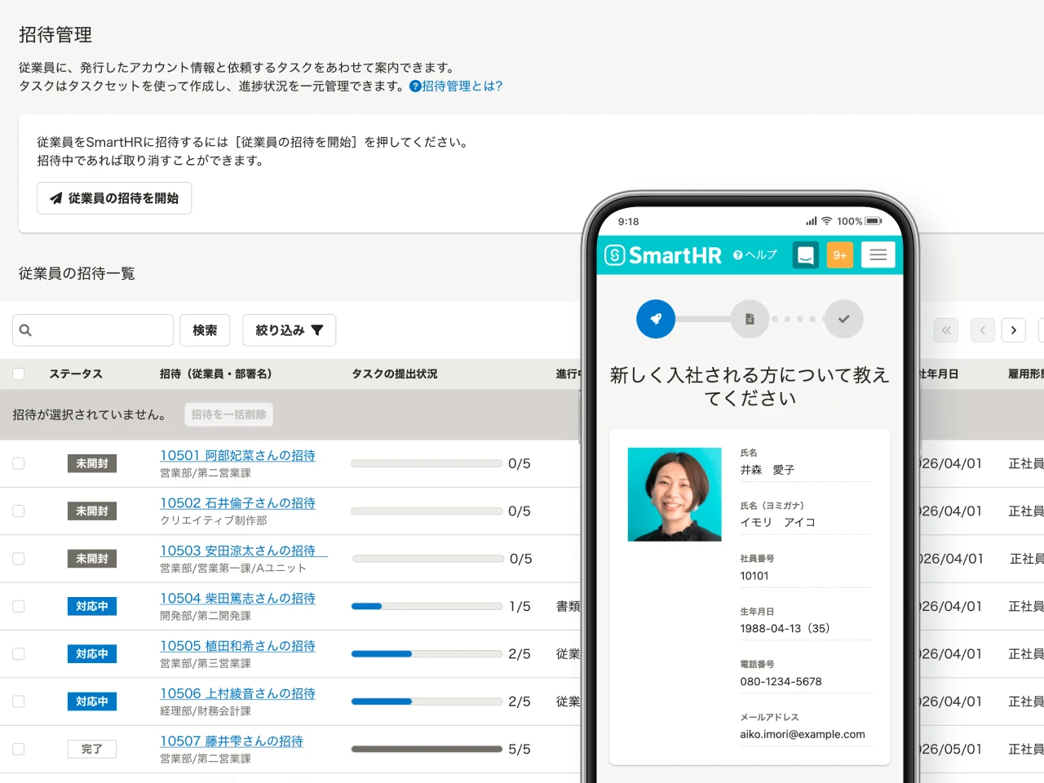
Task: Open the 招待管理とは? help link
Action: [457, 84]
